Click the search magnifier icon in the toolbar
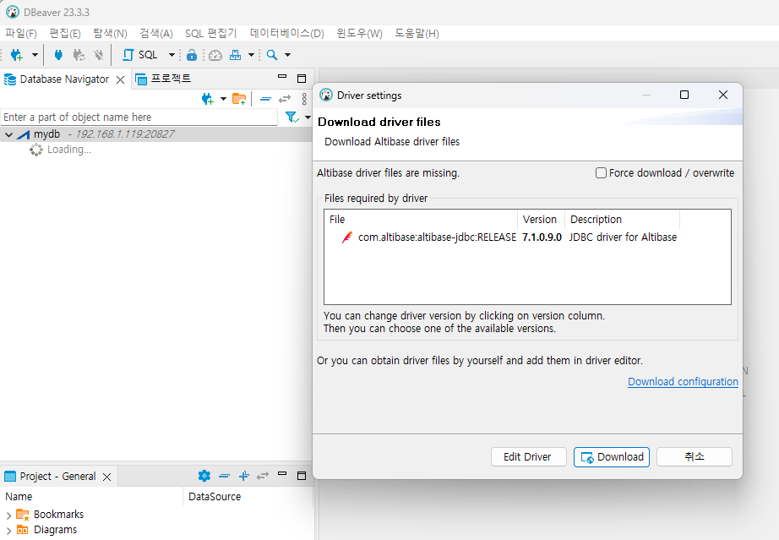779x540 pixels. [x=272, y=55]
